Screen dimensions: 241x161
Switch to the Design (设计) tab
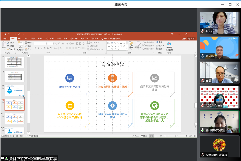pos(26,39)
